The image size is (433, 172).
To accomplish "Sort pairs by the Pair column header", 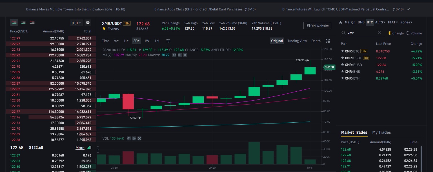I will click(344, 44).
